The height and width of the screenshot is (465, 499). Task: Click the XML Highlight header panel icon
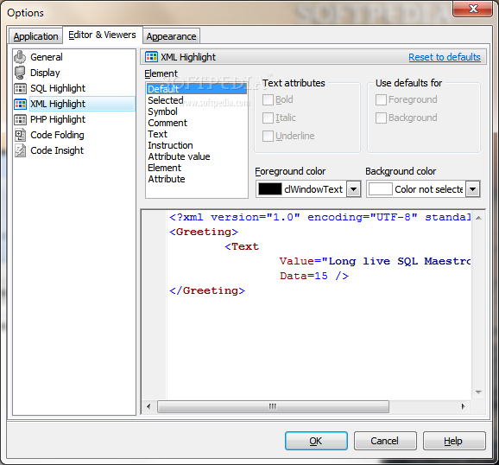151,57
